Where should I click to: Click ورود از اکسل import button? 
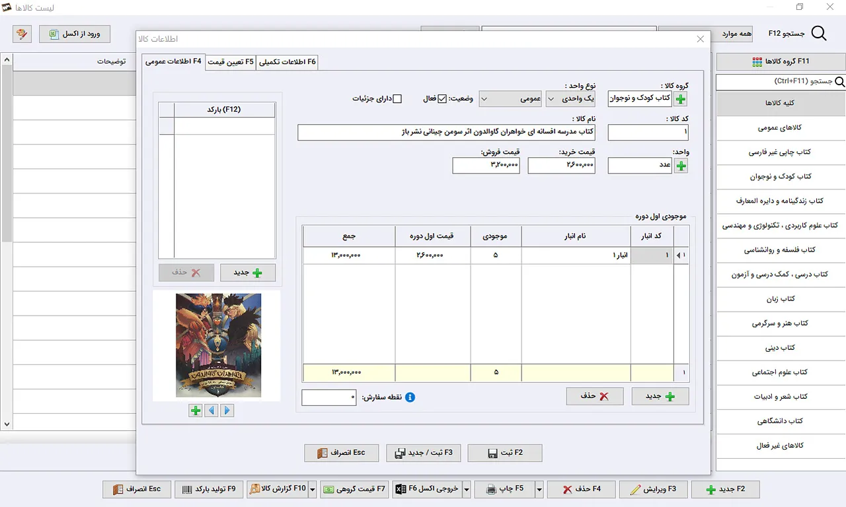pyautogui.click(x=75, y=34)
